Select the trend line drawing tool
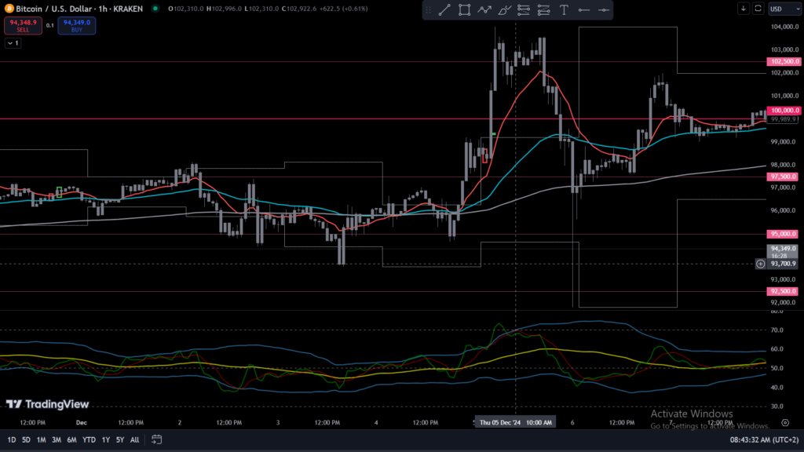The width and height of the screenshot is (804, 452). [x=444, y=10]
